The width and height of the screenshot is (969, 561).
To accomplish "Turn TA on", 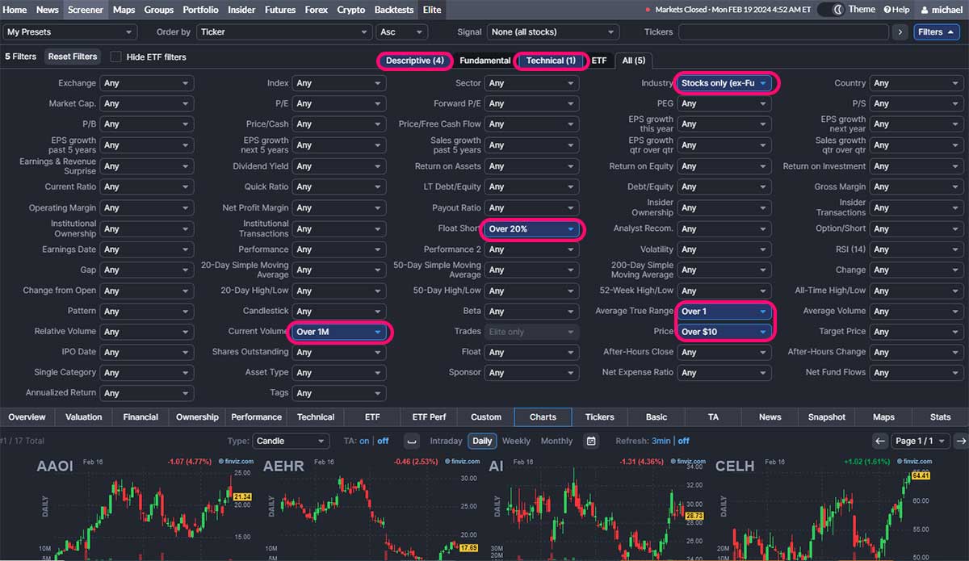I will pyautogui.click(x=365, y=441).
